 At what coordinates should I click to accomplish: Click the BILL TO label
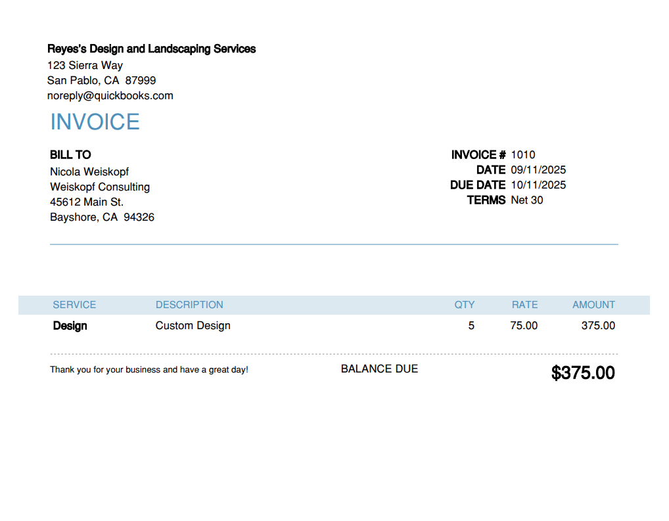70,155
